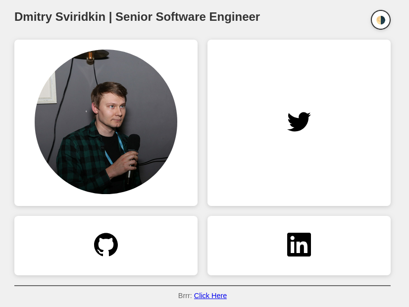Follow the "Click Here" link
The height and width of the screenshot is (307, 409).
click(210, 296)
